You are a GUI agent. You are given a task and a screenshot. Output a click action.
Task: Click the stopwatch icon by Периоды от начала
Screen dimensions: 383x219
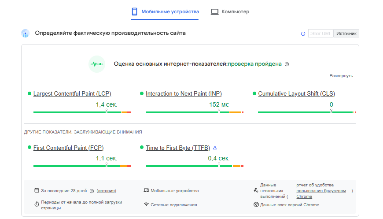(37, 204)
